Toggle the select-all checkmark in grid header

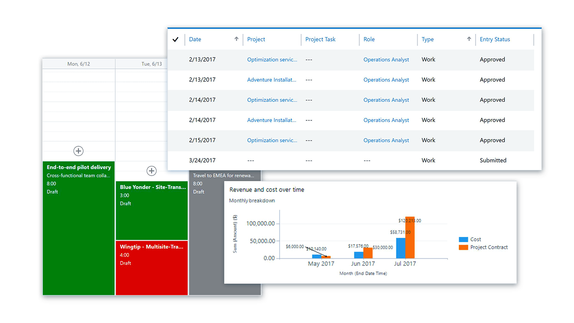(175, 39)
